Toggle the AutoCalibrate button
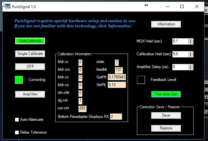This screenshot has width=208, height=141. coord(30,41)
